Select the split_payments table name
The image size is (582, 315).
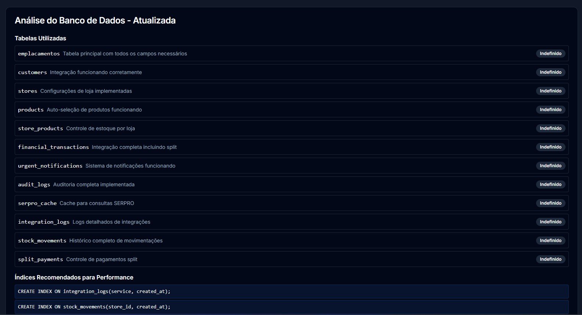pyautogui.click(x=40, y=259)
